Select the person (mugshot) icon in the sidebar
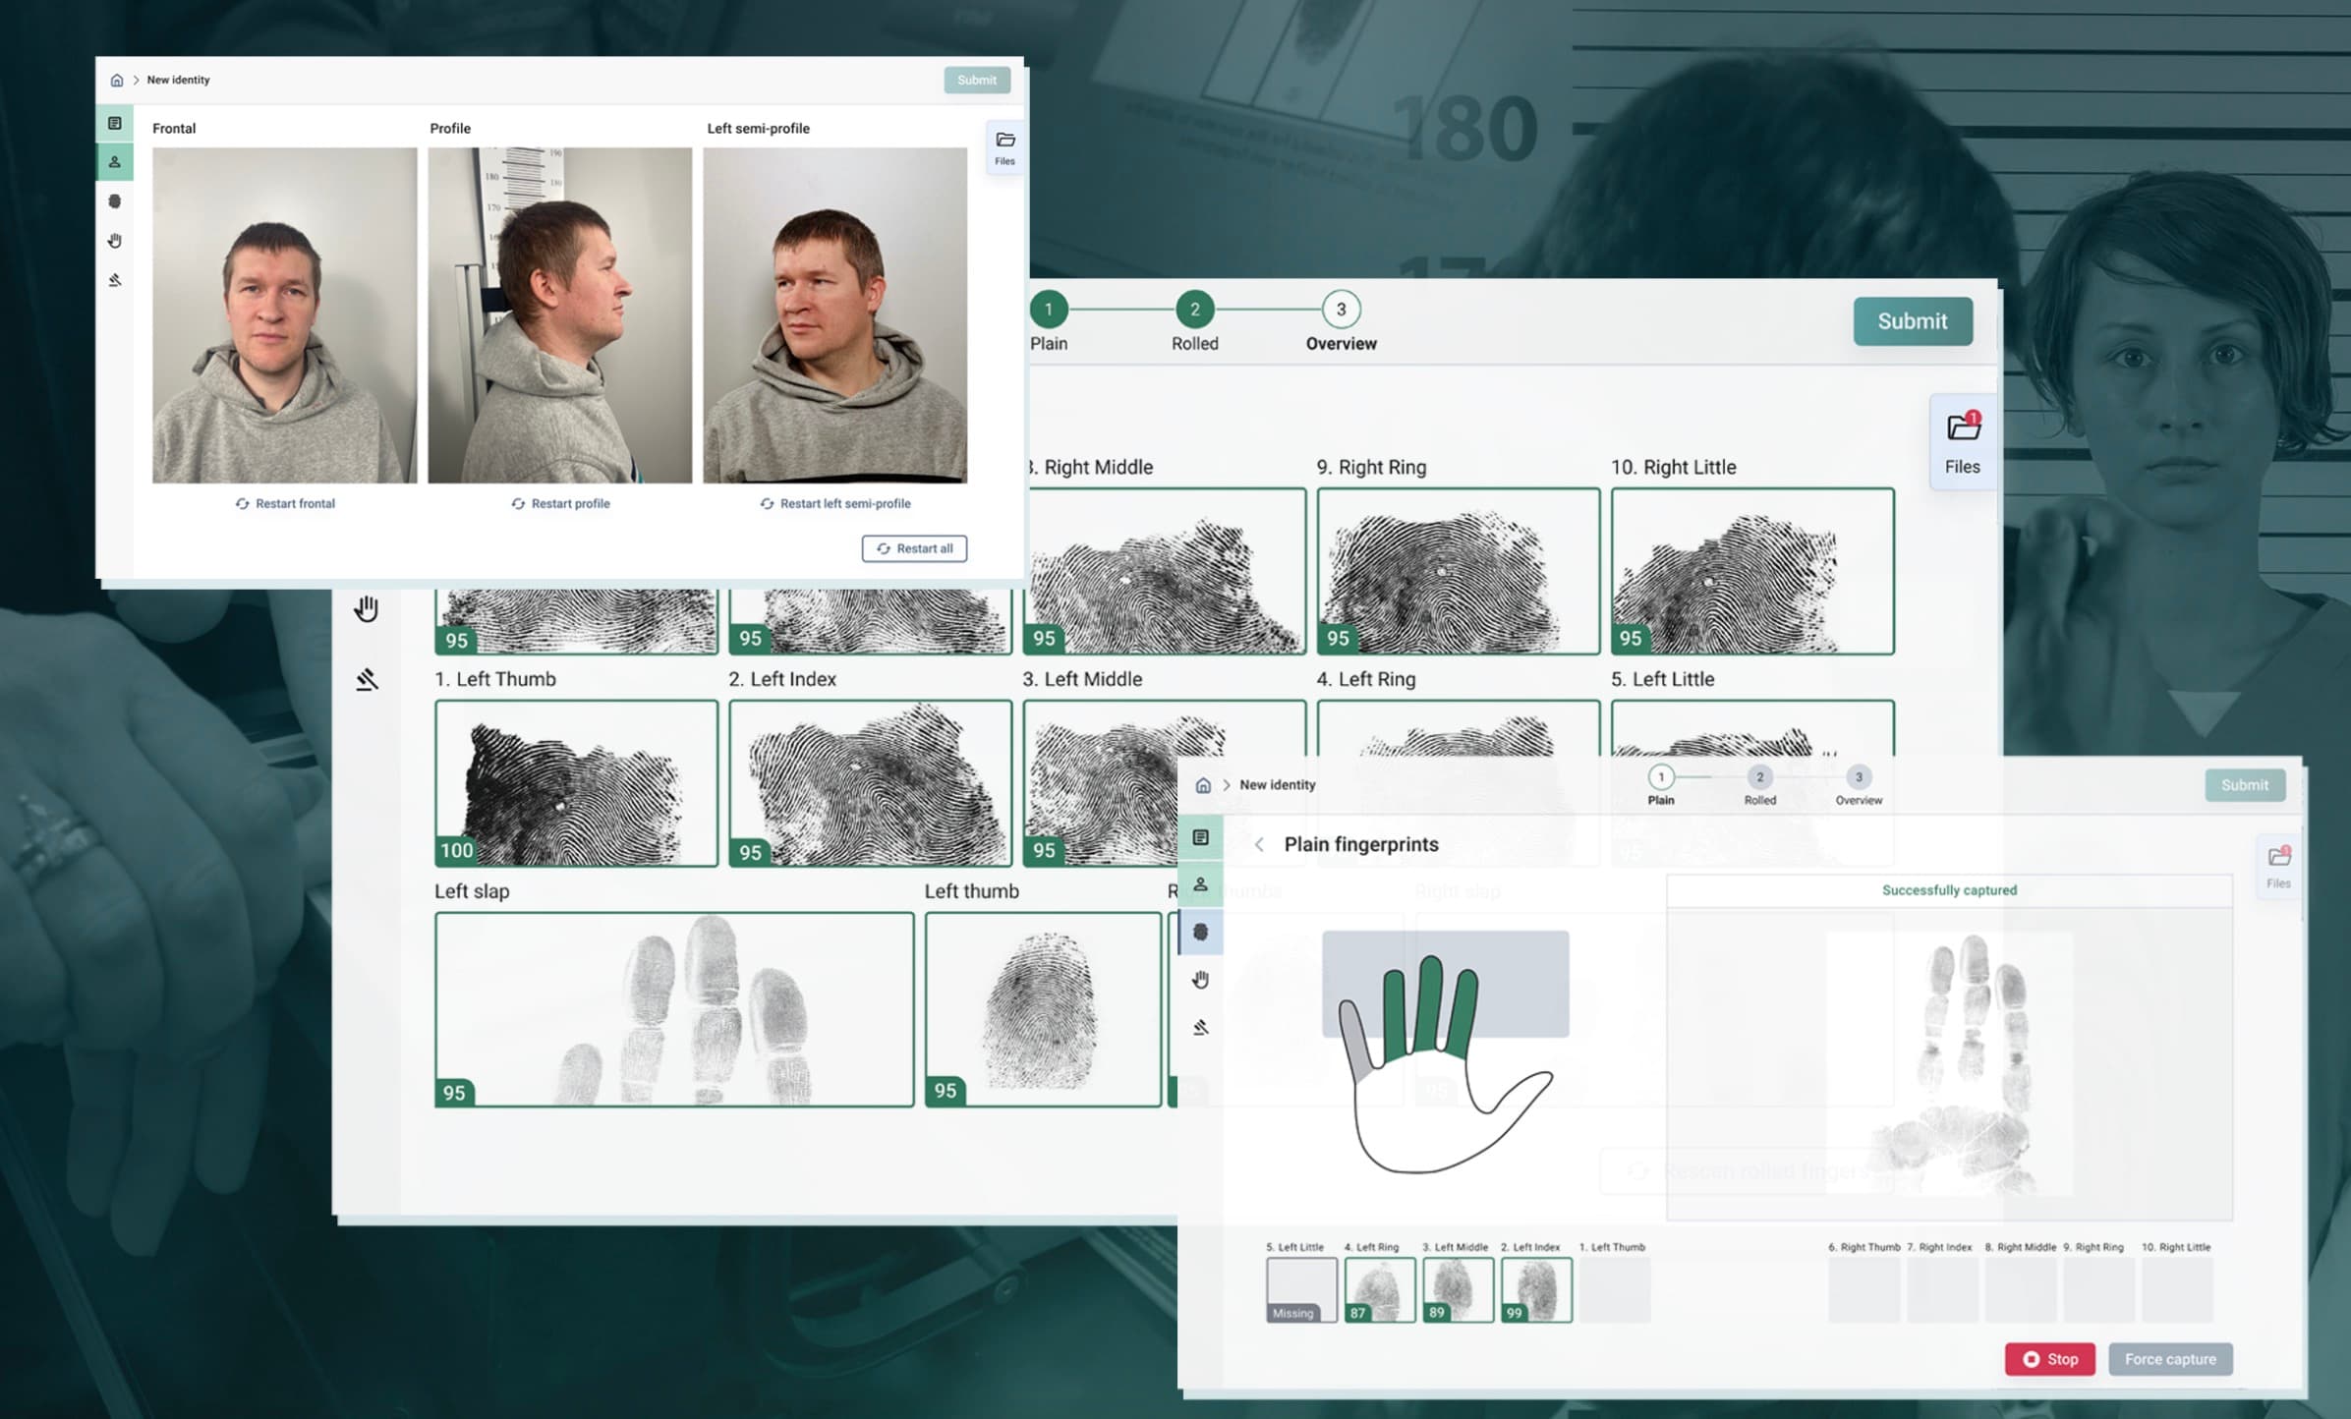2351x1419 pixels. click(x=115, y=161)
